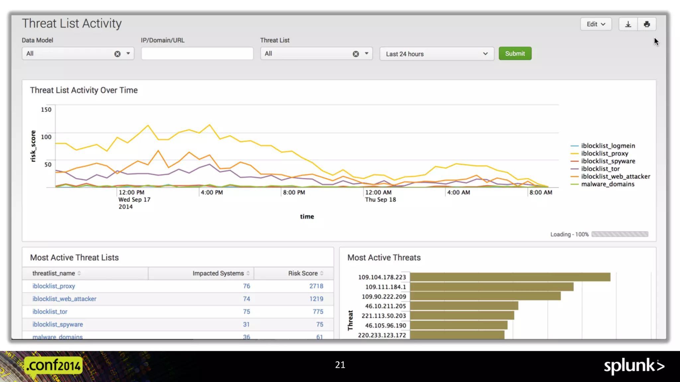Click the 109.104.178.223 threat bar

(510, 277)
